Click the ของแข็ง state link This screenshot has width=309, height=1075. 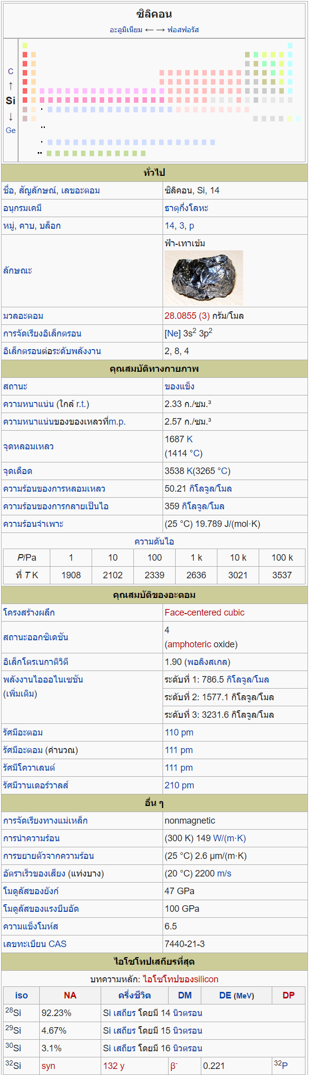(179, 386)
